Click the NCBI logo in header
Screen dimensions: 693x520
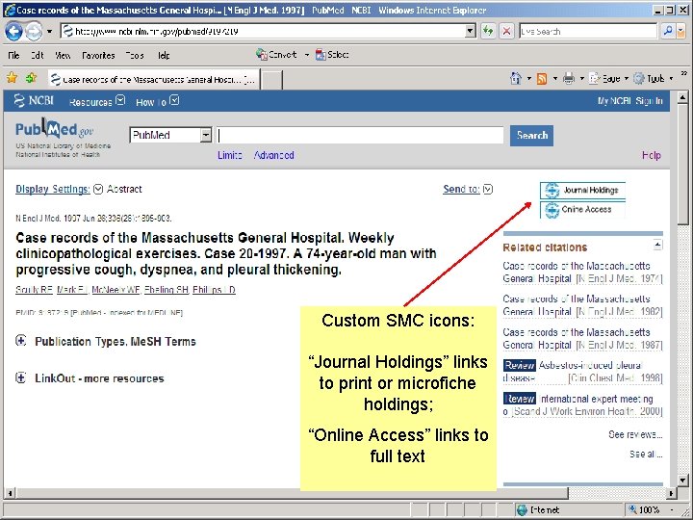coord(34,101)
